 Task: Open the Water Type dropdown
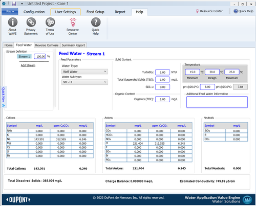(x=84, y=72)
